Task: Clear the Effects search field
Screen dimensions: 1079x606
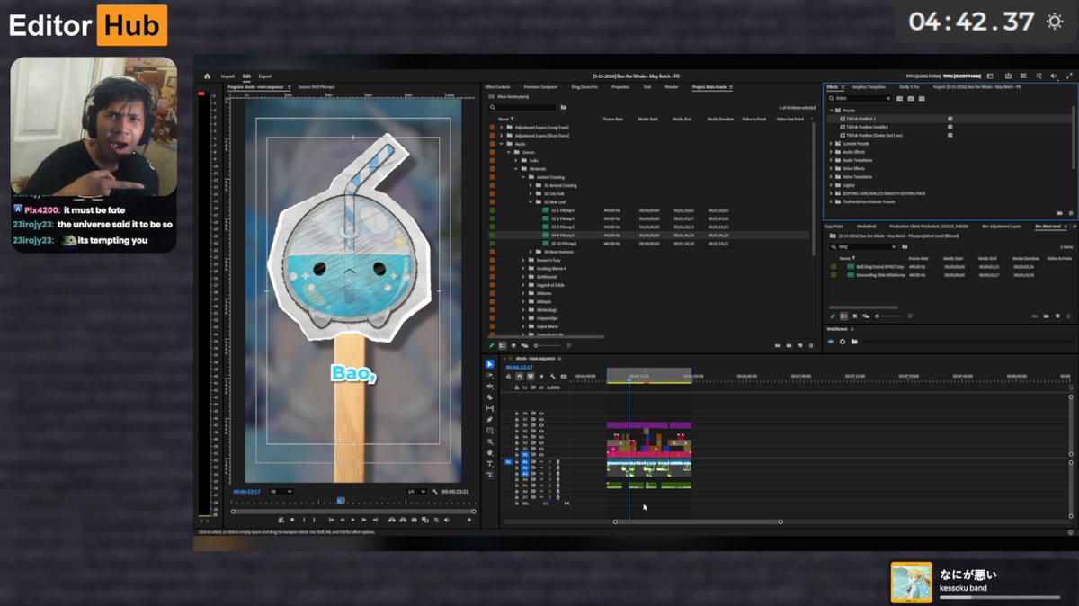Action: 888,98
